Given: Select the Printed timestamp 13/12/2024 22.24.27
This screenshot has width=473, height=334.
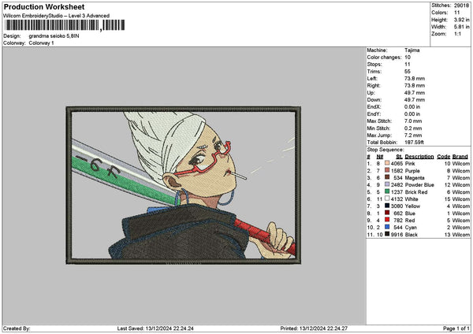Looking at the screenshot, I should [323, 328].
